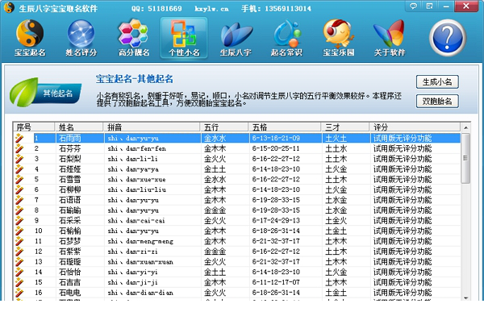Click the pencil icon in row 15

pyautogui.click(x=19, y=282)
